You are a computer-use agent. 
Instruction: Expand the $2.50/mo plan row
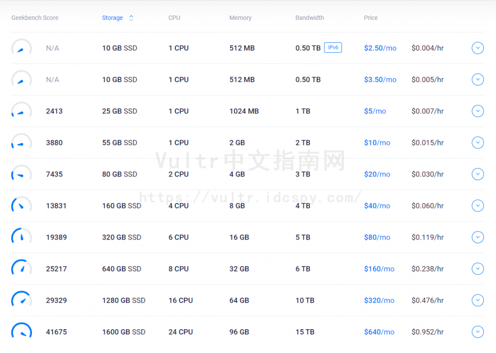pyautogui.click(x=478, y=48)
